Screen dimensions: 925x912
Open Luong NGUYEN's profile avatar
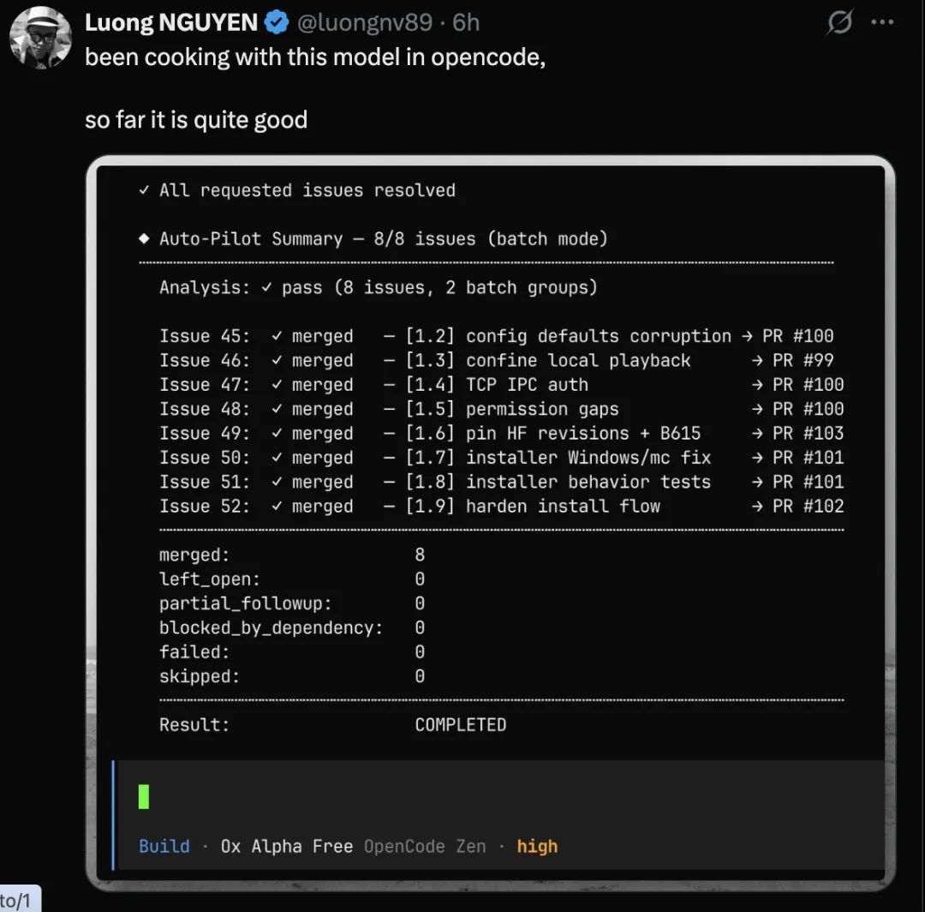click(40, 38)
